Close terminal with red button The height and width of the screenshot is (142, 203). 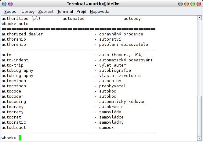coord(199,4)
